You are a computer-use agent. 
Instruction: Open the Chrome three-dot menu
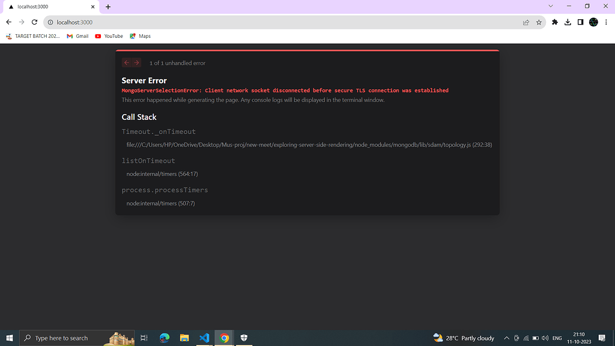pyautogui.click(x=606, y=22)
